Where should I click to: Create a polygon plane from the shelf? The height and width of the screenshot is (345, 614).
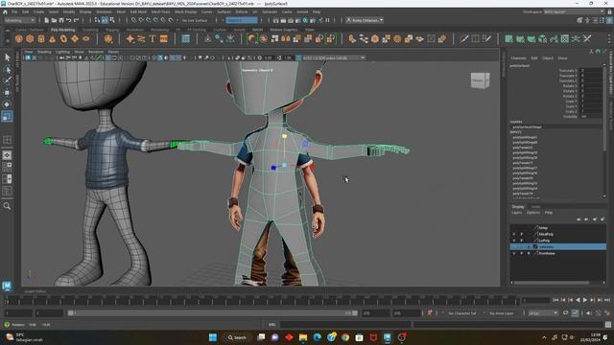click(75, 38)
